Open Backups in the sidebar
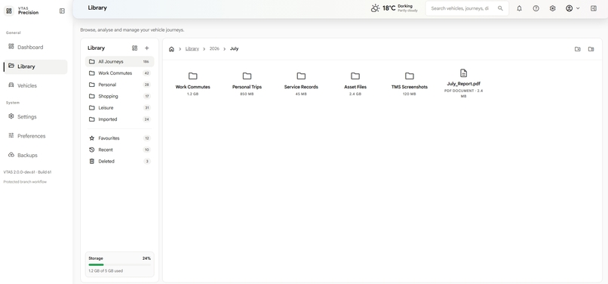Screen dimensions: 608x284 (x=35, y=155)
